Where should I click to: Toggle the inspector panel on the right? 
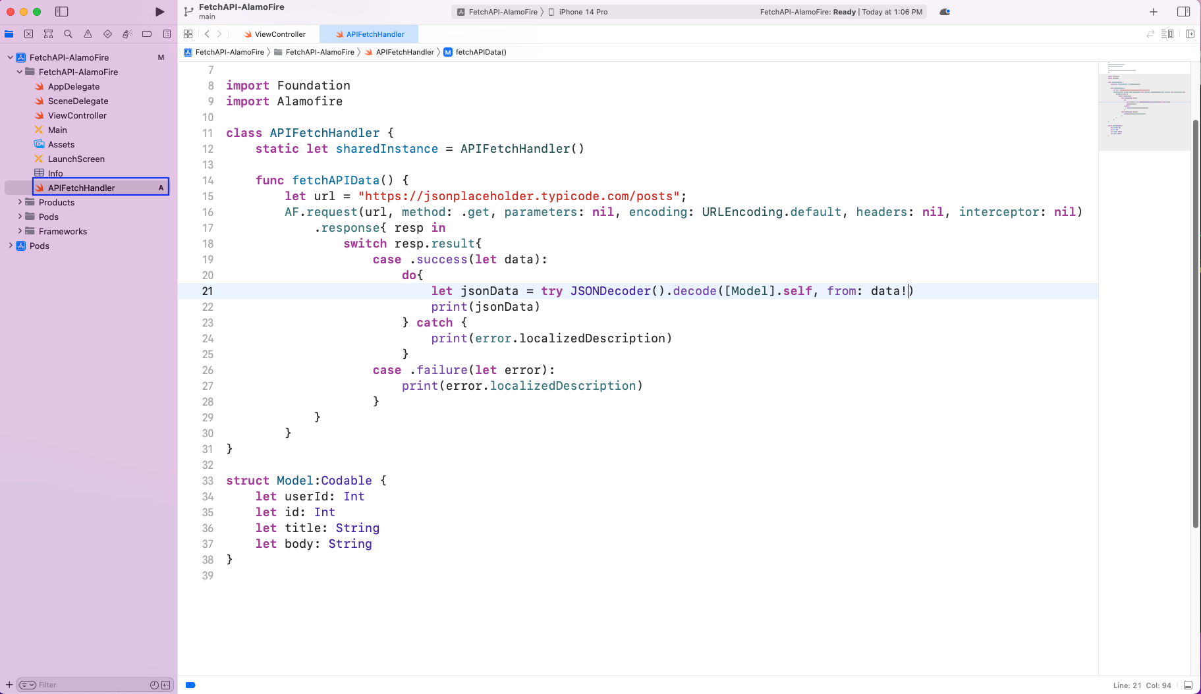(x=1183, y=12)
